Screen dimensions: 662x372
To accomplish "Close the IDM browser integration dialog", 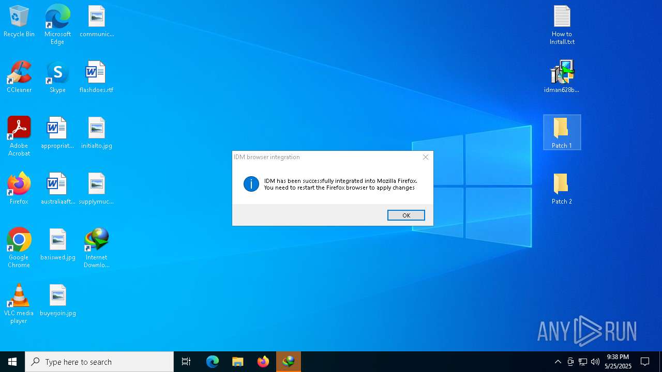I will [x=426, y=157].
